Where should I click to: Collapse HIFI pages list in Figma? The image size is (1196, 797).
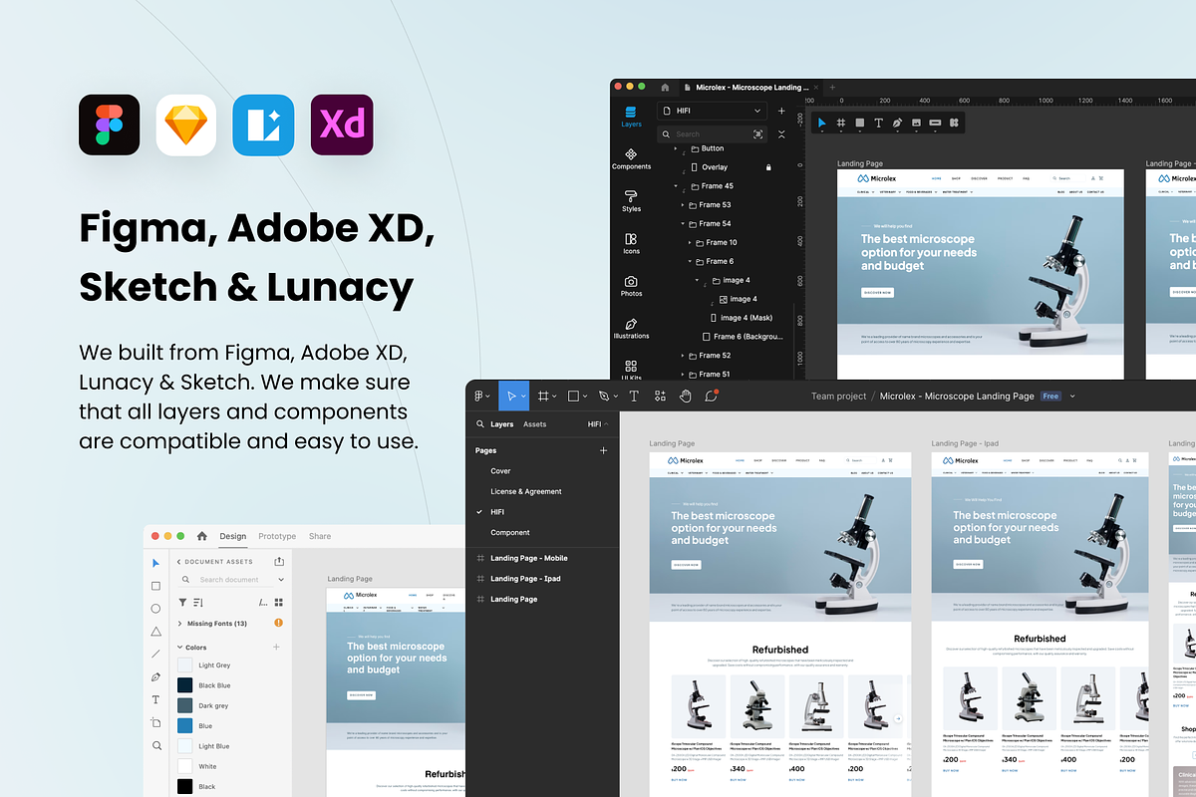tap(598, 424)
